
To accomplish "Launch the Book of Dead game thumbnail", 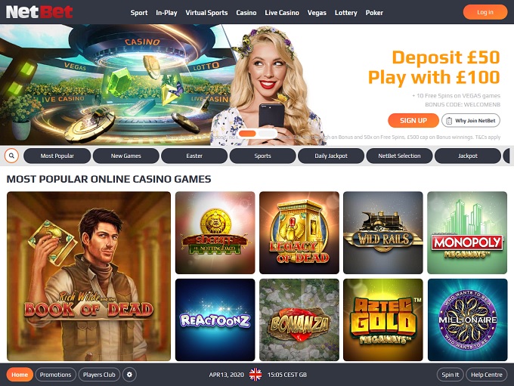I will tap(89, 276).
